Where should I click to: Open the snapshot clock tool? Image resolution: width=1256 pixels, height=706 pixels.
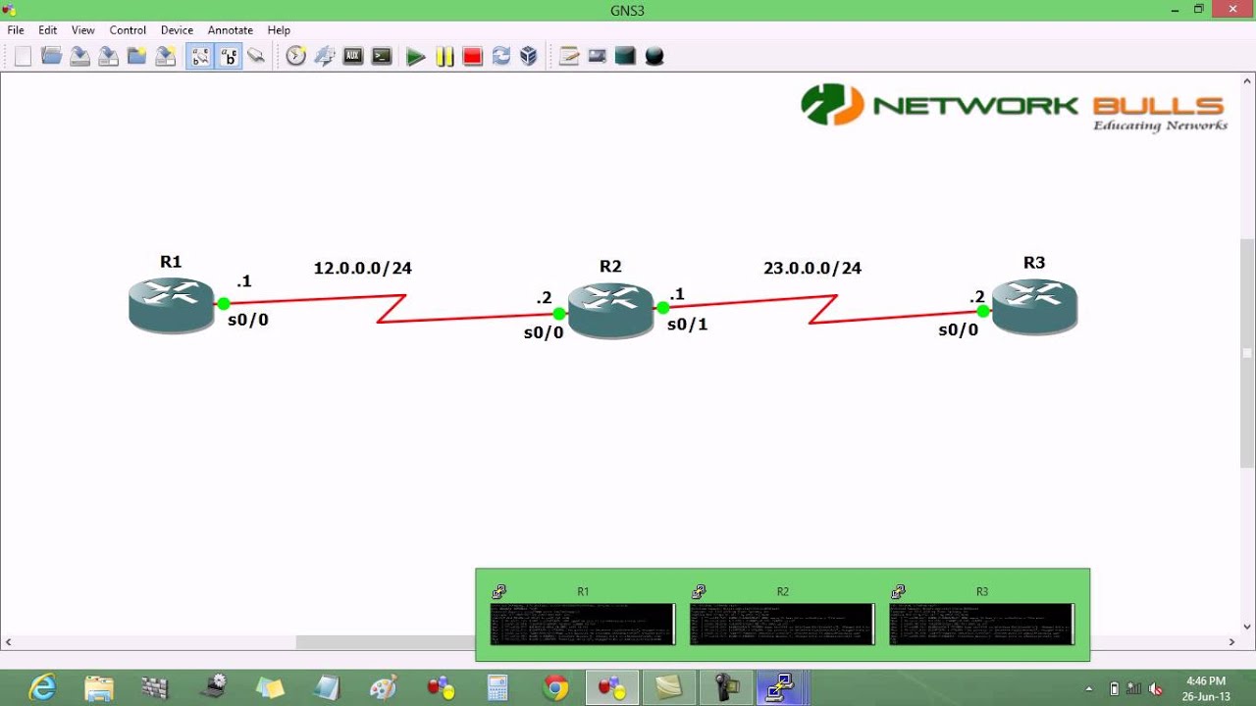point(296,56)
